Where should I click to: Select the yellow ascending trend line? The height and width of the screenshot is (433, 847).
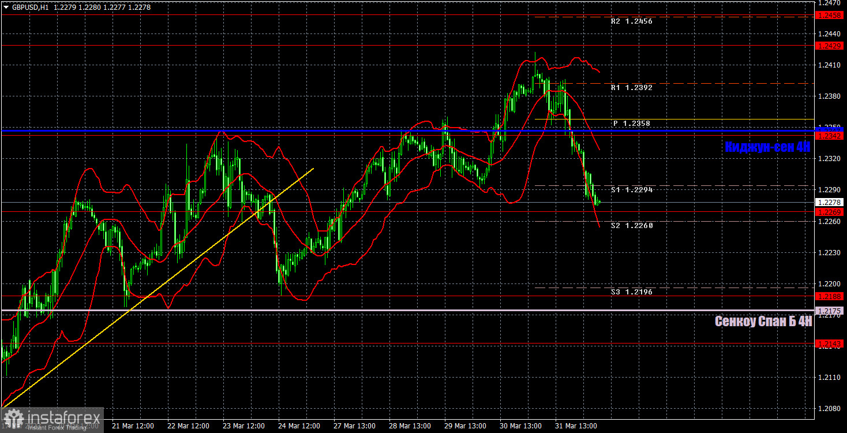[158, 288]
